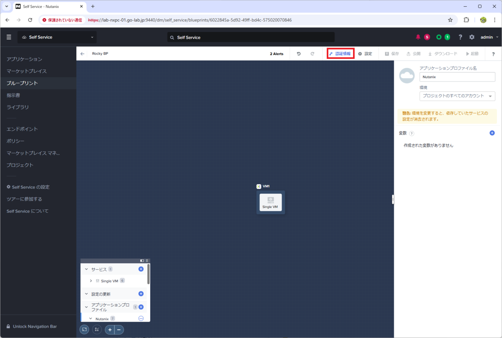Zoom out the canvas with minus

119,330
